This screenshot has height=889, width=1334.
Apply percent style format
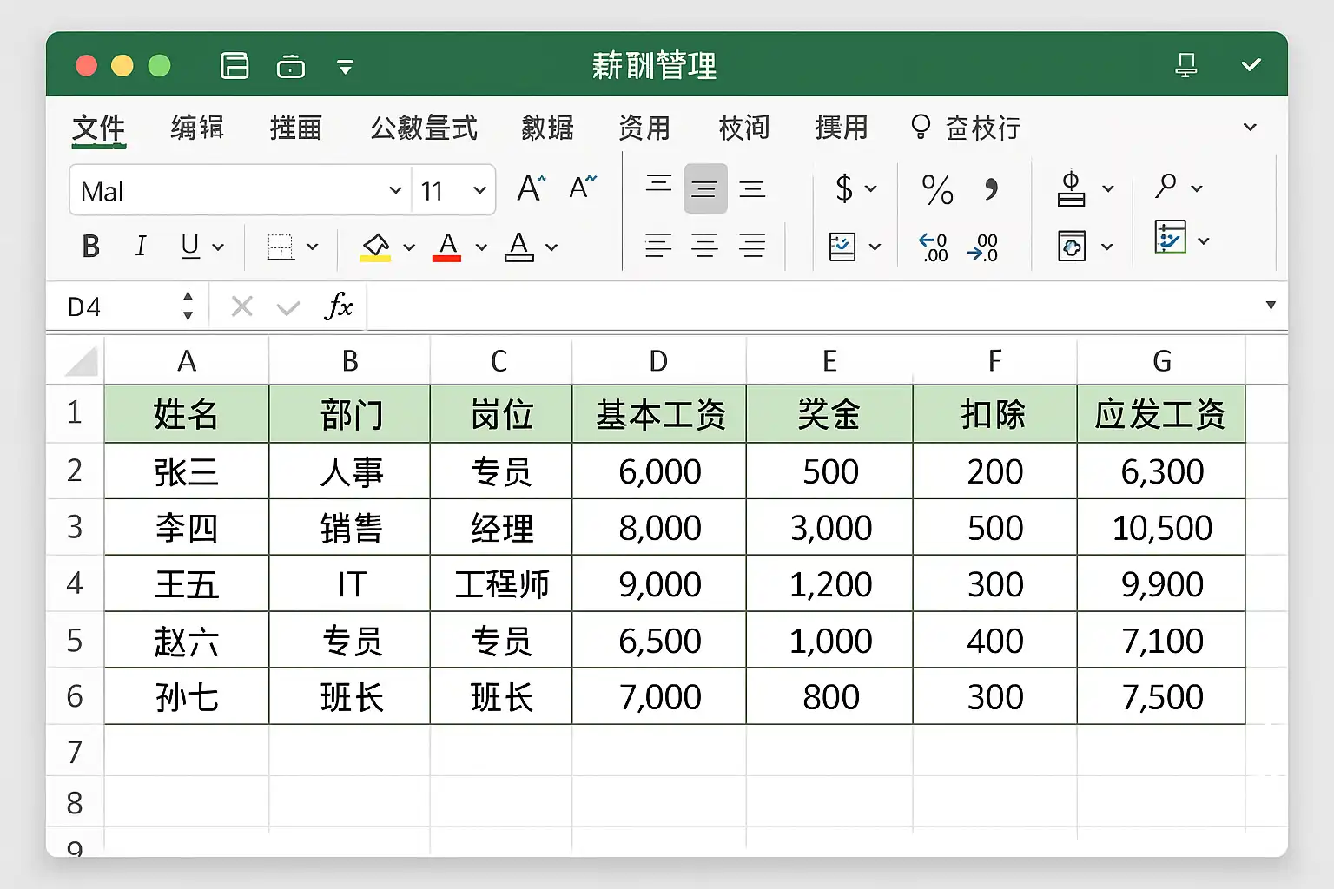(937, 189)
